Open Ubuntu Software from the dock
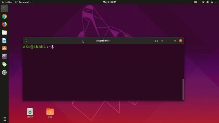 (x=4, y=48)
